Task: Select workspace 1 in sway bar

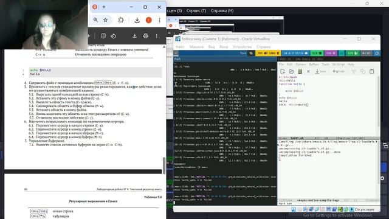Action: coord(176,53)
